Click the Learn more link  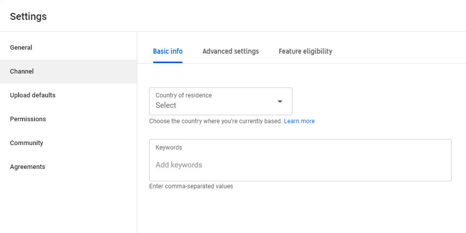click(299, 121)
